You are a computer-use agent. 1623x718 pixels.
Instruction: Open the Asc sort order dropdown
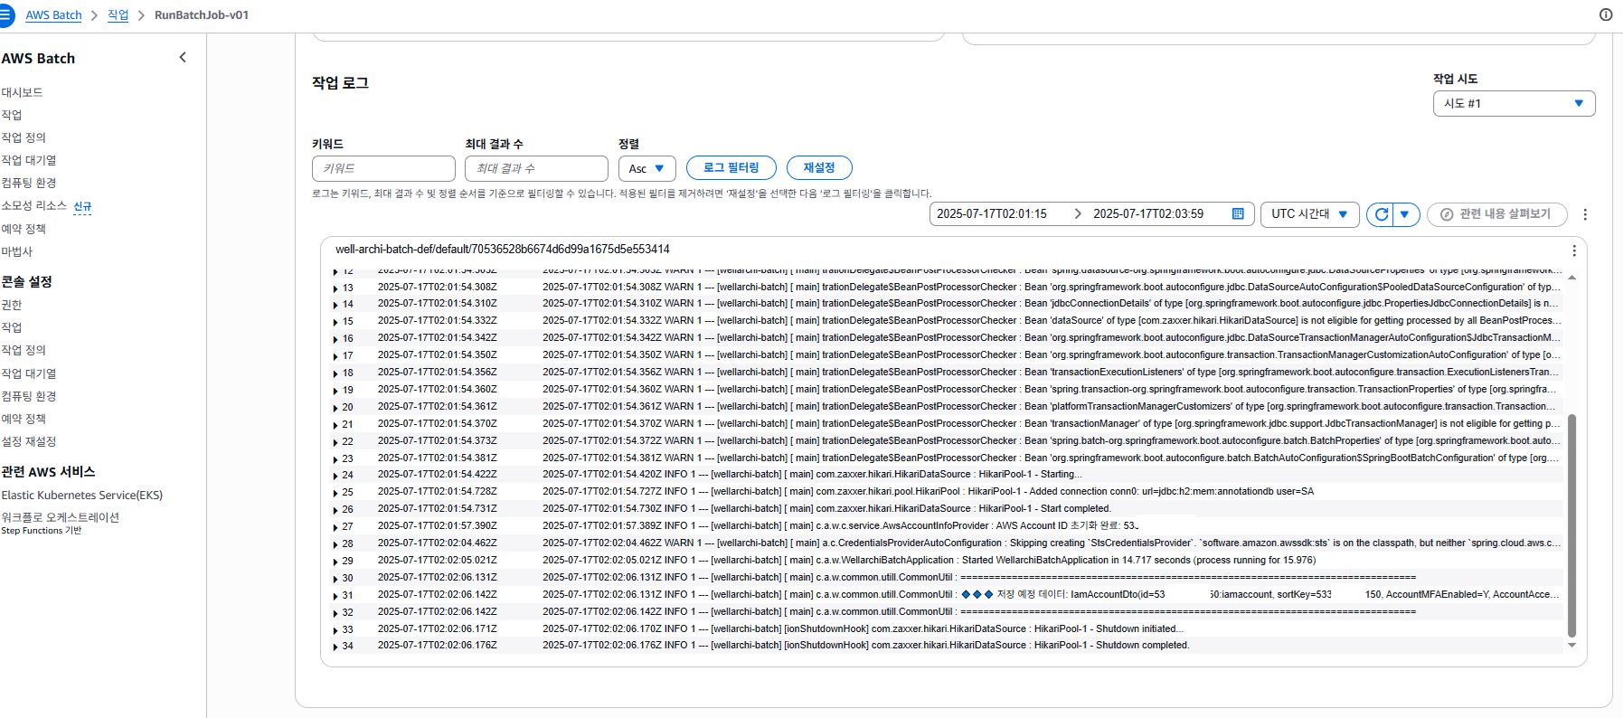pos(646,168)
